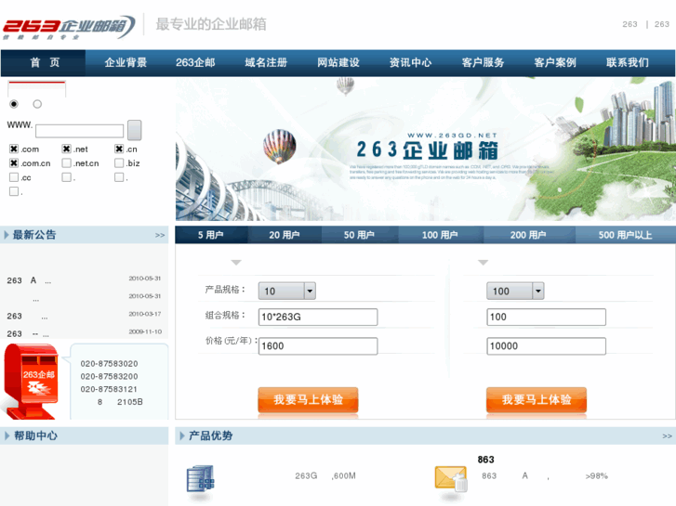Screen dimensions: 676x506
Task: Click the left plan triangle expander
Action: pyautogui.click(x=236, y=262)
